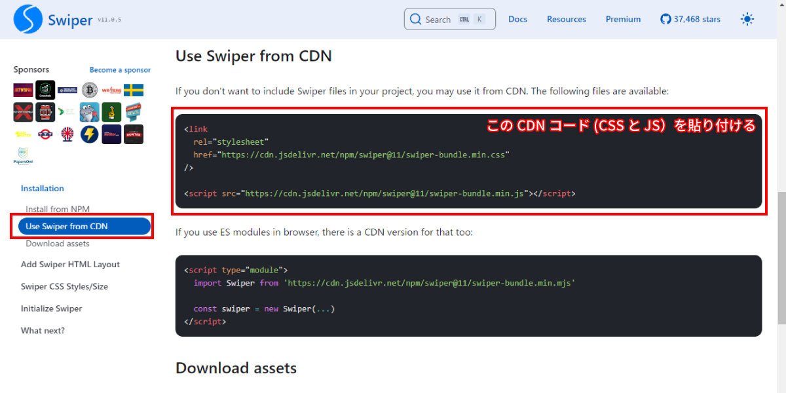
Task: Open the Resources menu
Action: tap(567, 19)
